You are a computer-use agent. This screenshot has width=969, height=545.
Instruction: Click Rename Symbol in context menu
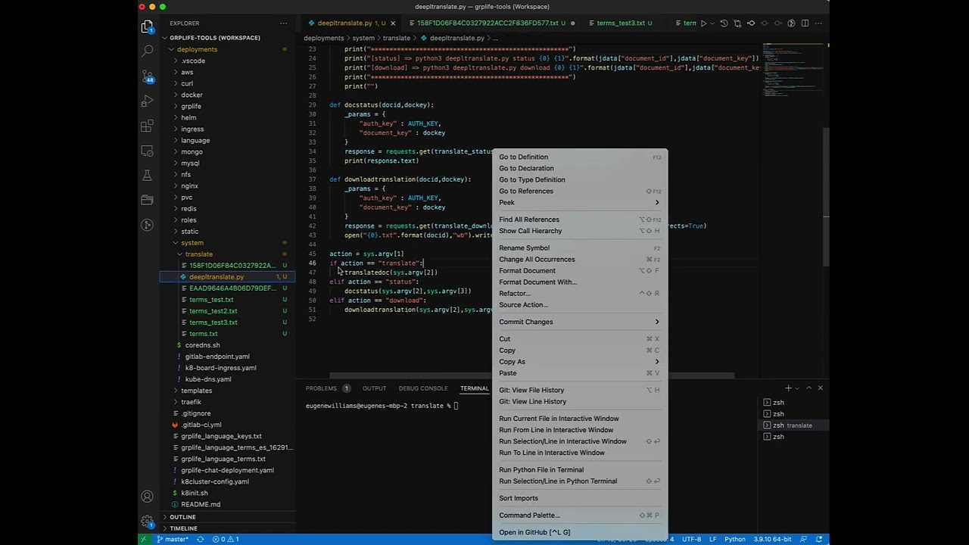(580, 248)
